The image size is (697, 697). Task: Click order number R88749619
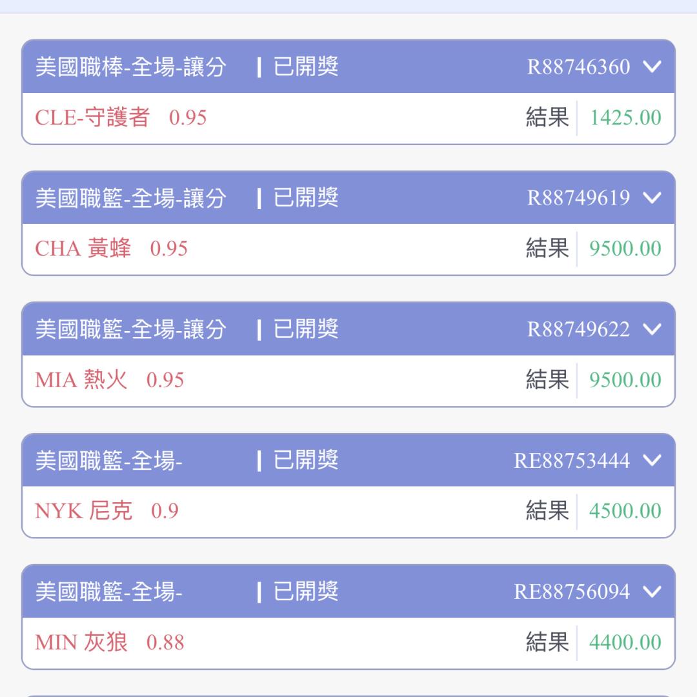click(578, 198)
